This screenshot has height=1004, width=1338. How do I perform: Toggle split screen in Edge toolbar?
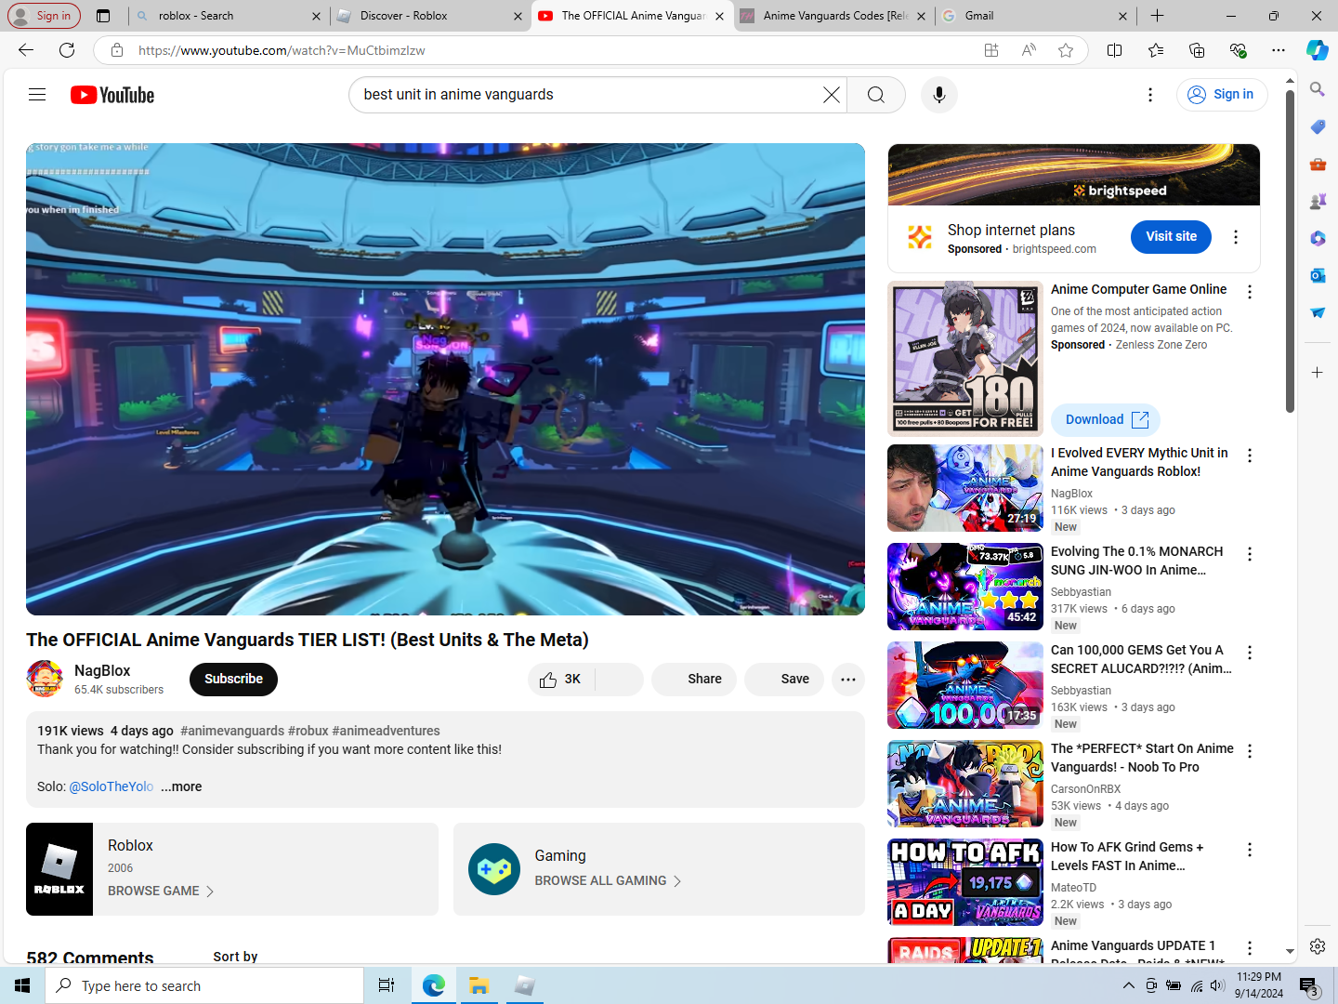(1115, 50)
